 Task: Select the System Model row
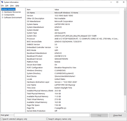[x=73, y=30]
